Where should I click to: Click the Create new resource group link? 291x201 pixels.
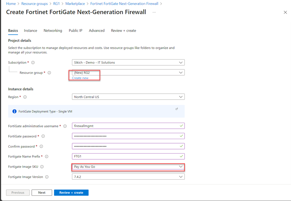(80, 78)
